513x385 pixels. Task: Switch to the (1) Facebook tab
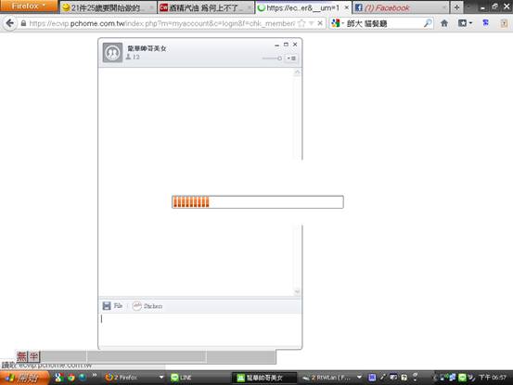401,7
